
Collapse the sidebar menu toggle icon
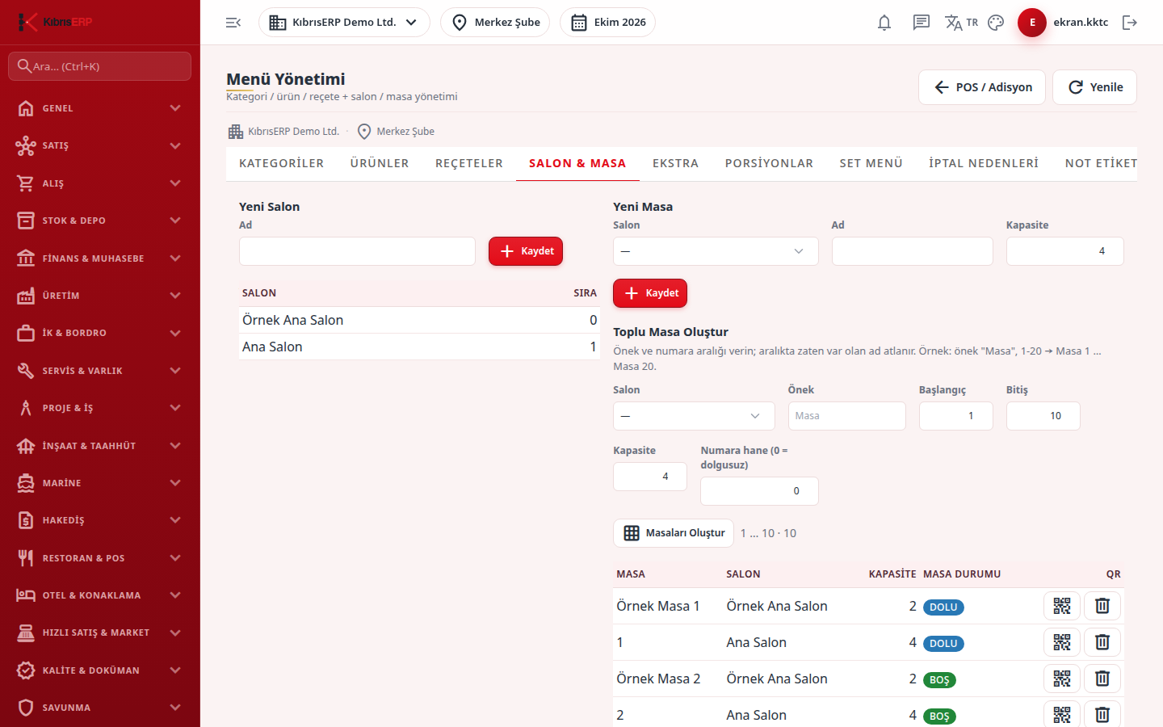[233, 23]
